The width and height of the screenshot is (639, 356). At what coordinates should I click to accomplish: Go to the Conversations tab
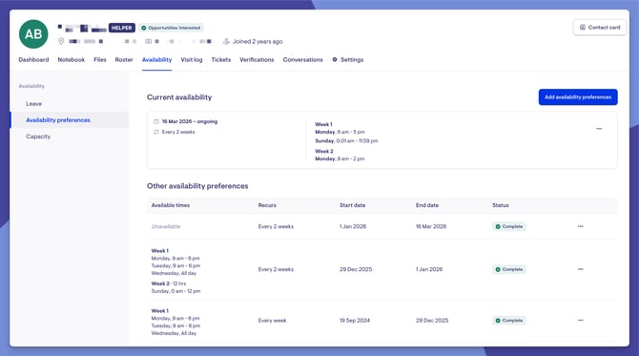pyautogui.click(x=302, y=59)
